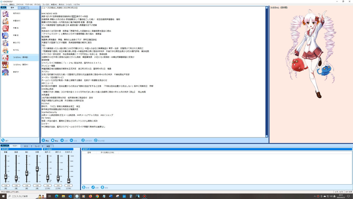353x199 pixels.
Task: Click the 短ポーズ value field showing 150
Action: pyautogui.click(x=47, y=185)
